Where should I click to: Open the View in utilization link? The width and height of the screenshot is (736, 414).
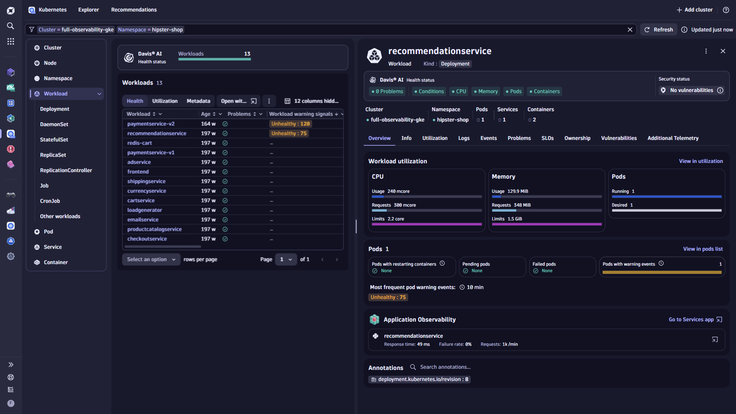tap(701, 161)
